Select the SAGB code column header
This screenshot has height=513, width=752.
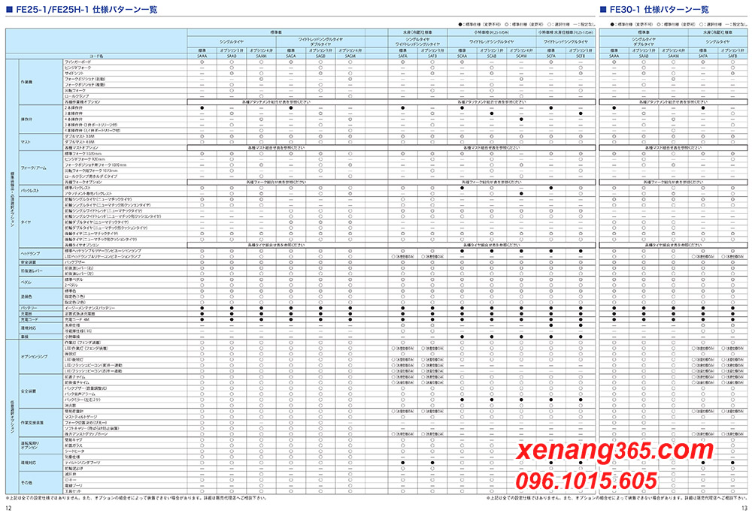tap(320, 56)
